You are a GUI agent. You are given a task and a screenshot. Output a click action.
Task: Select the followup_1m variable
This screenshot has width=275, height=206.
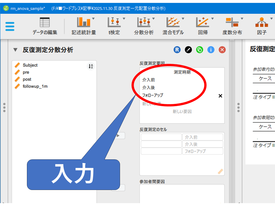[35, 86]
